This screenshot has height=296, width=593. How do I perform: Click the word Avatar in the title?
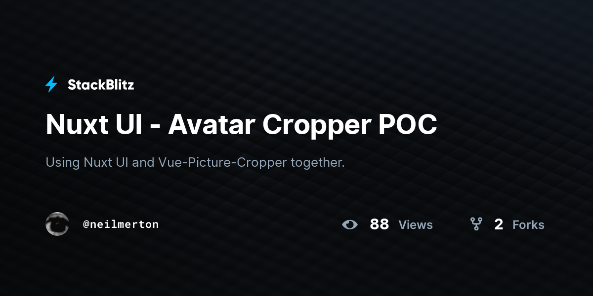point(211,125)
